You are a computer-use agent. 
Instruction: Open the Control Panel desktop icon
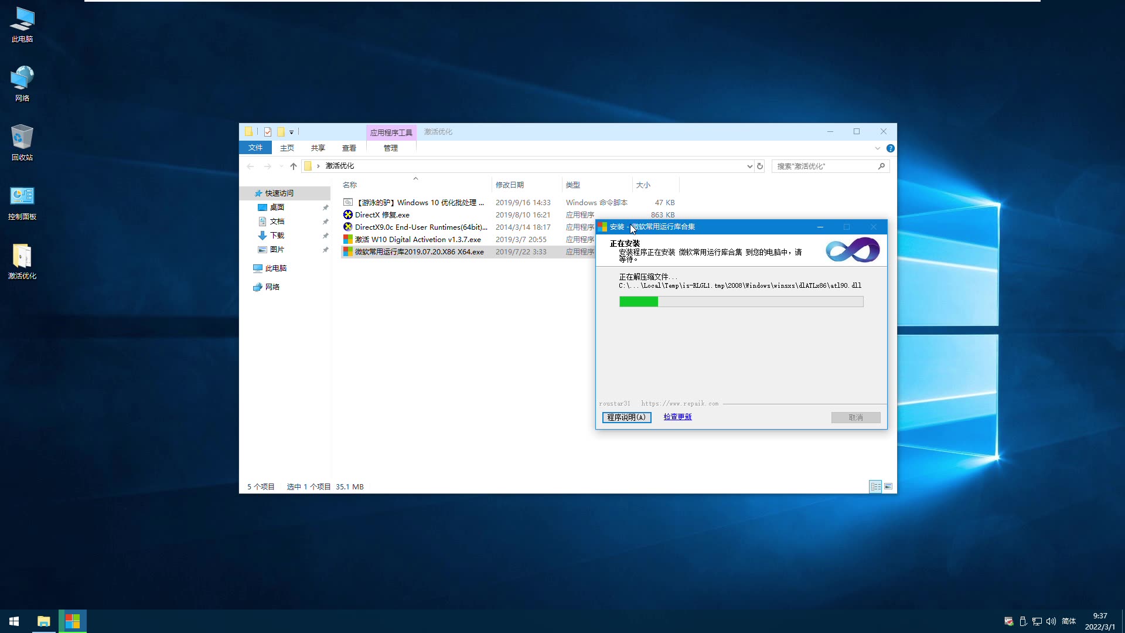[x=22, y=202]
